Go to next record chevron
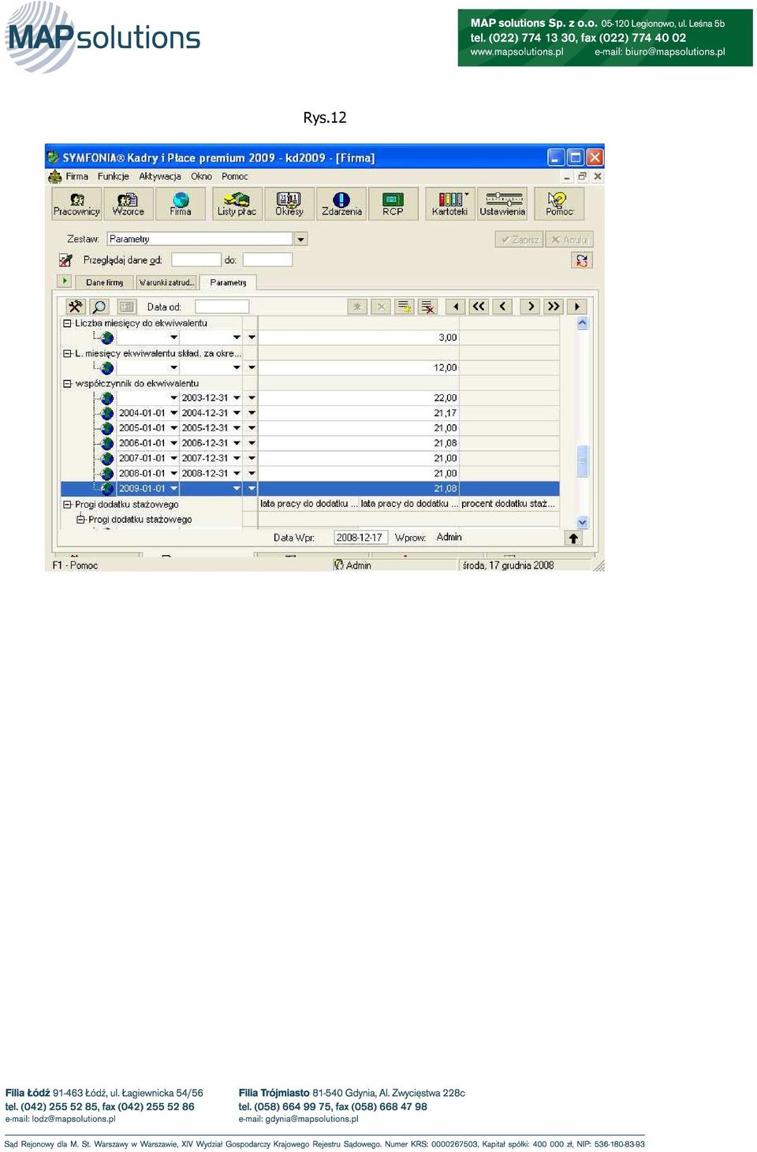The width and height of the screenshot is (757, 1152). coord(531,306)
